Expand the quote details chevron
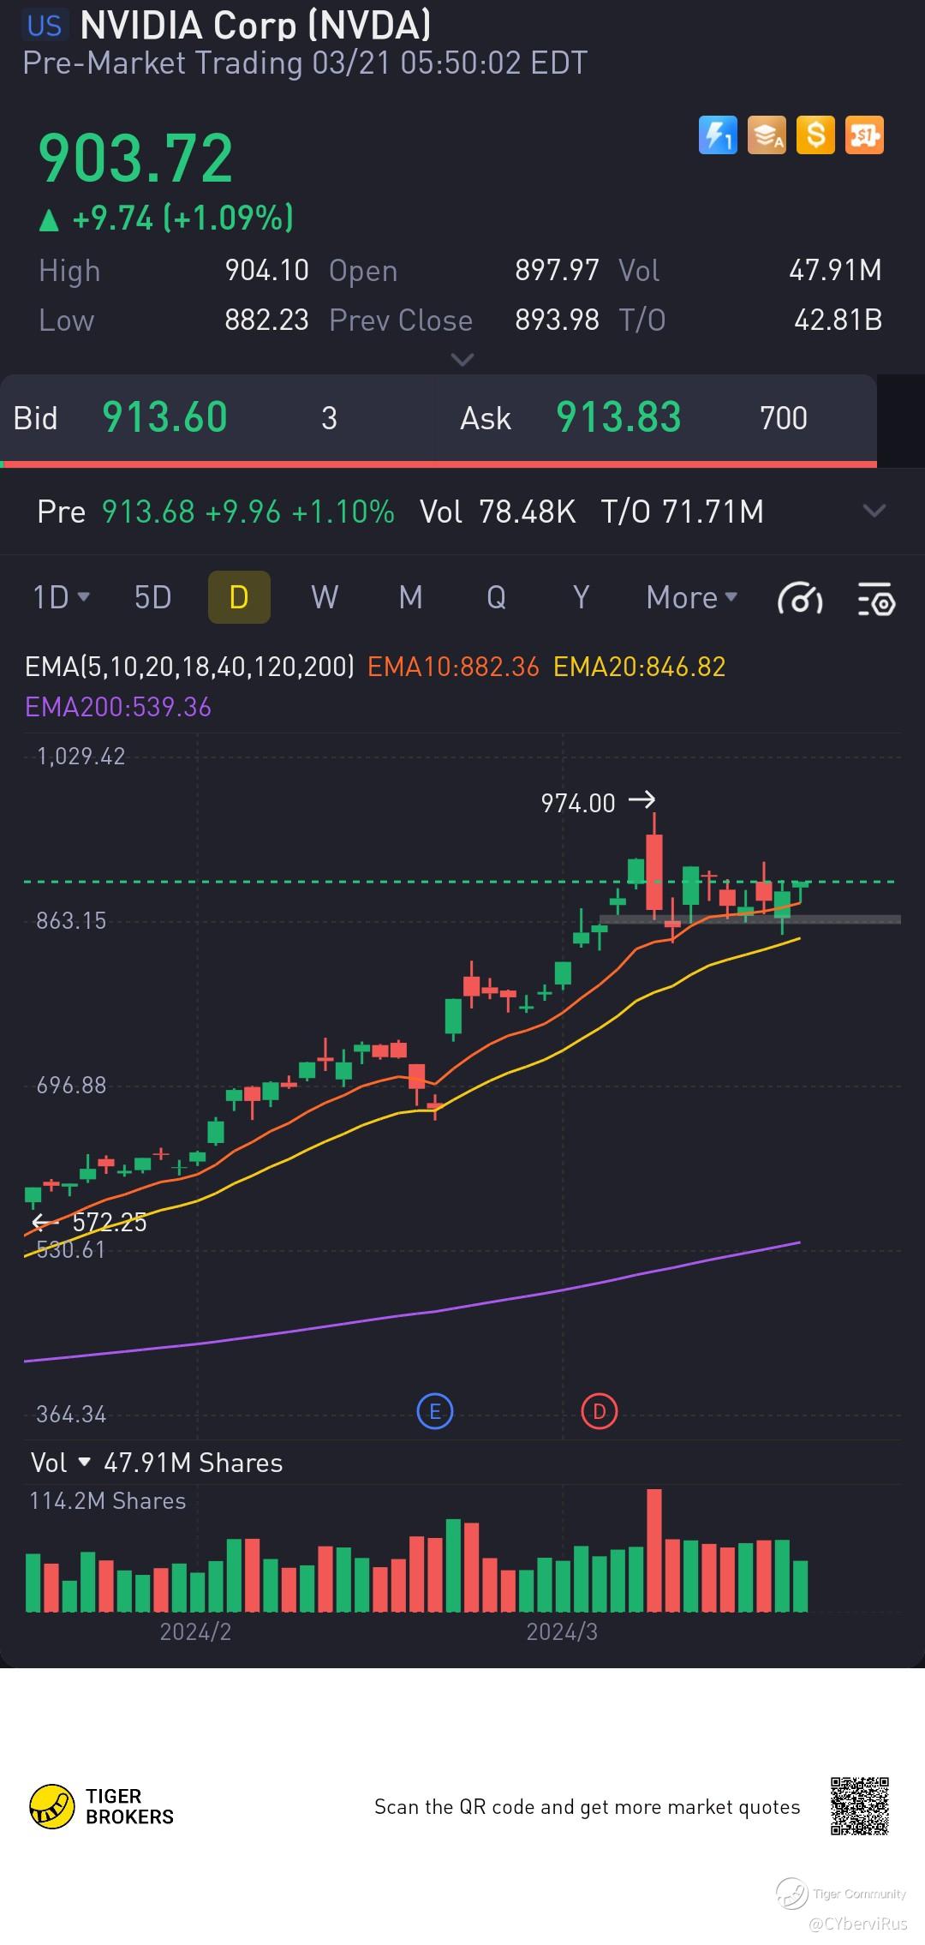The height and width of the screenshot is (1945, 925). click(x=462, y=360)
